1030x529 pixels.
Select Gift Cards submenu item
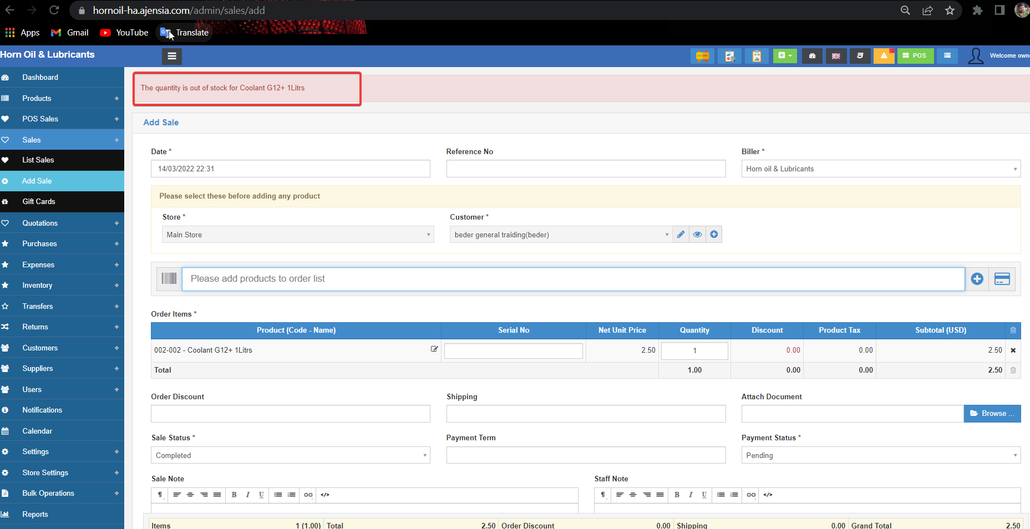pos(62,201)
